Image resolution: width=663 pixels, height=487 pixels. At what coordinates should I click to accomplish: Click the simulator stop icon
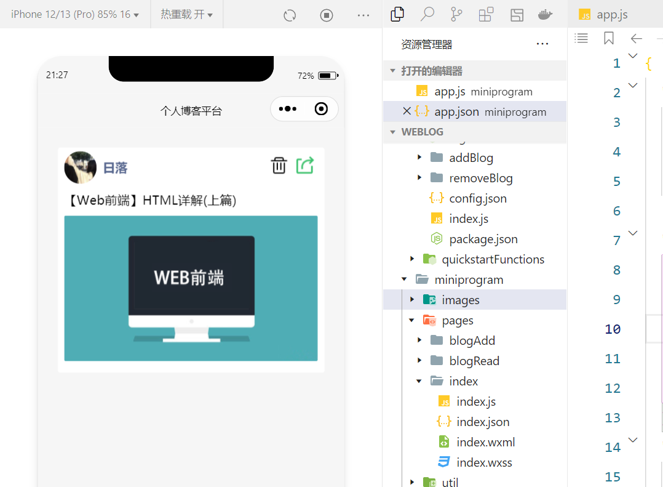coord(327,15)
